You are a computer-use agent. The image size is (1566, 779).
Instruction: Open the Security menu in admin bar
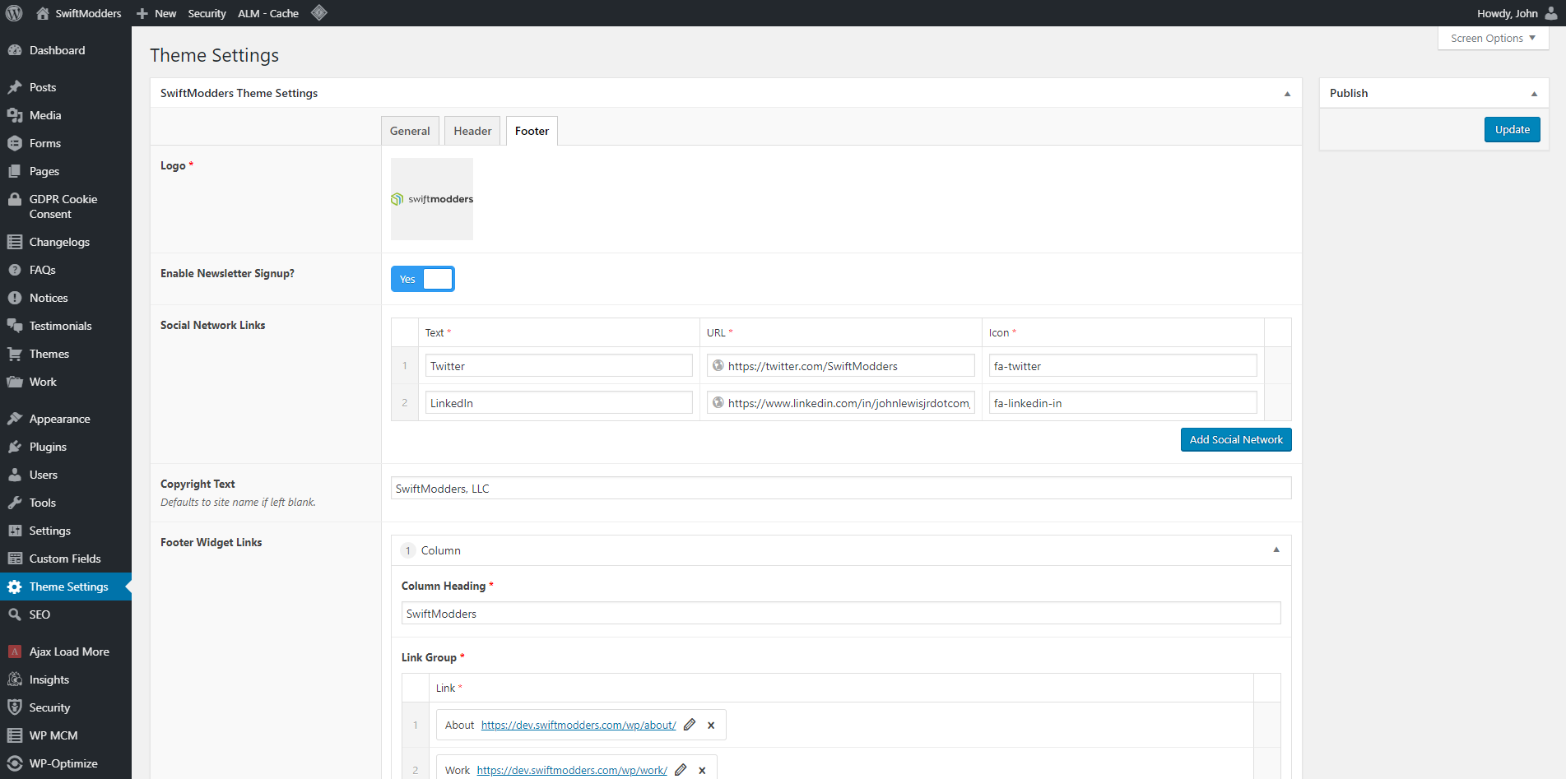click(207, 13)
